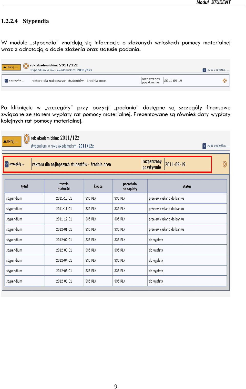Click the 'ukryj ...' button in lower screenshot

point(12,141)
